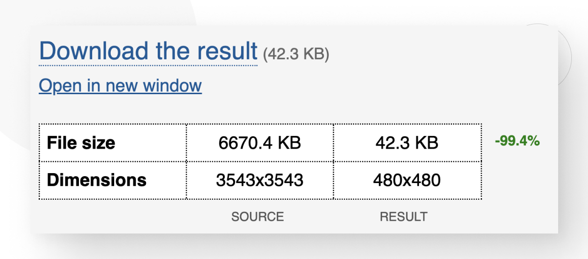Image resolution: width=588 pixels, height=259 pixels.
Task: Click the white page background below the result panel
Action: pyautogui.click(x=294, y=247)
